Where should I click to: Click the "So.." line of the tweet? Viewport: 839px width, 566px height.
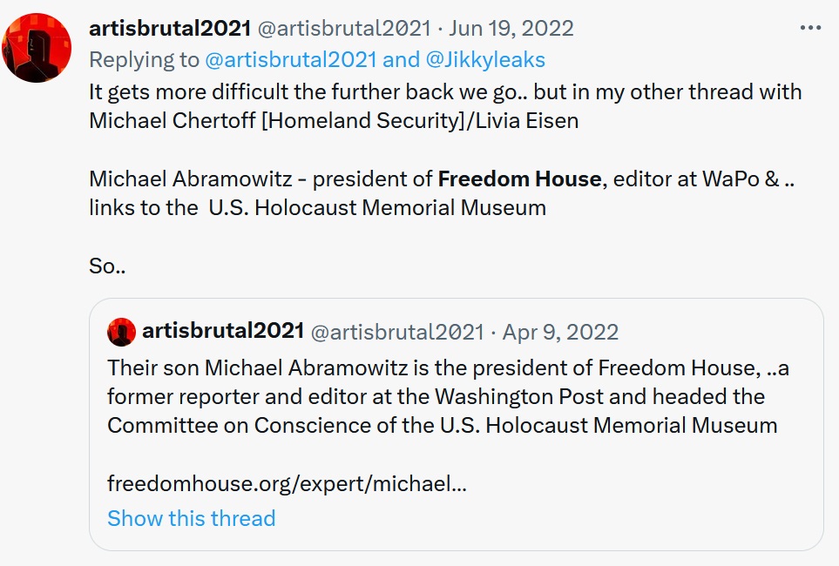[107, 266]
